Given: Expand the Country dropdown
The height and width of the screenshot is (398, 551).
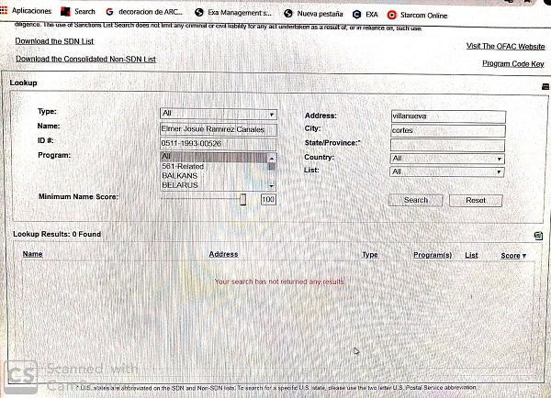Looking at the screenshot, I should pos(447,159).
